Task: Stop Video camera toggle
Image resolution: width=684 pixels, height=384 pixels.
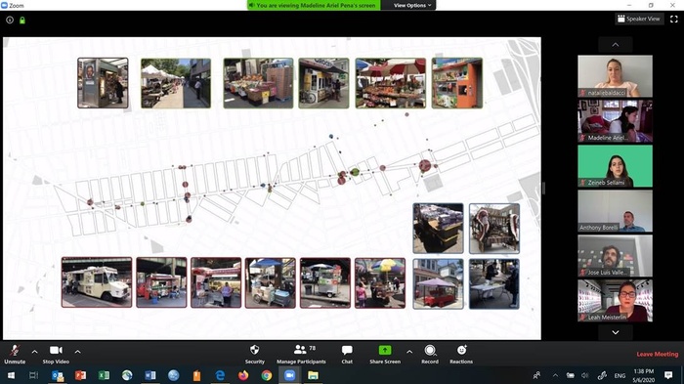Action: pyautogui.click(x=56, y=354)
